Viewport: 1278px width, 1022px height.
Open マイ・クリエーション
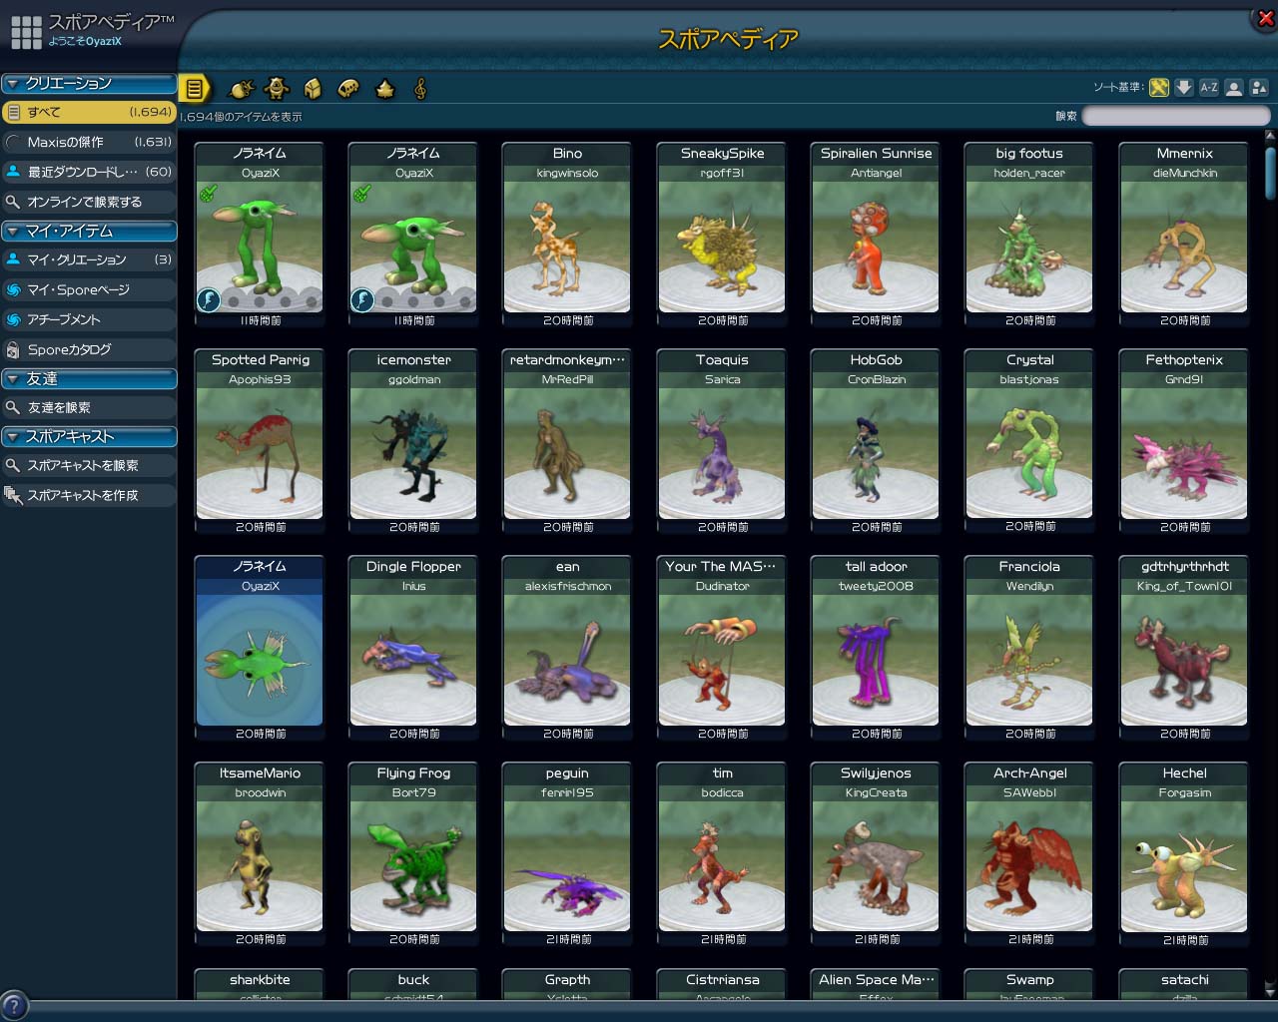(89, 259)
